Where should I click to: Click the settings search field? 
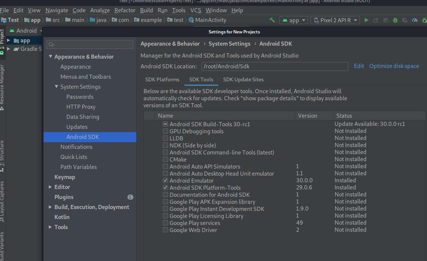tap(90, 45)
